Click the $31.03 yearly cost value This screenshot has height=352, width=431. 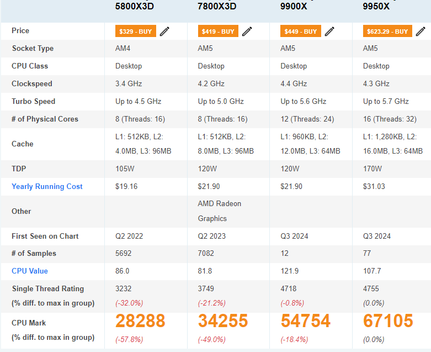(374, 186)
